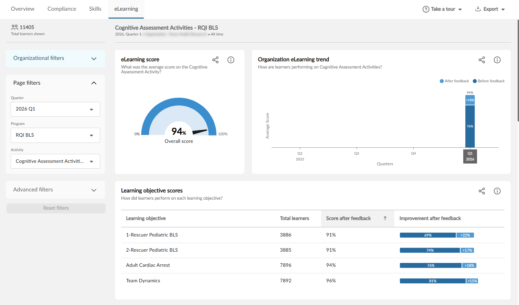Toggle Before feedback legend series
This screenshot has width=519, height=305.
(x=489, y=81)
